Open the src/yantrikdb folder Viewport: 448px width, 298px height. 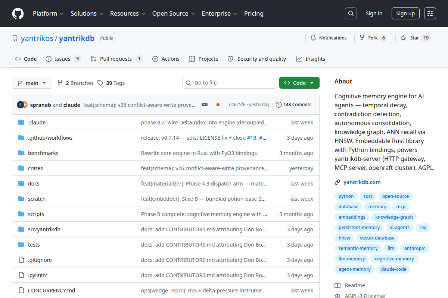(44, 229)
